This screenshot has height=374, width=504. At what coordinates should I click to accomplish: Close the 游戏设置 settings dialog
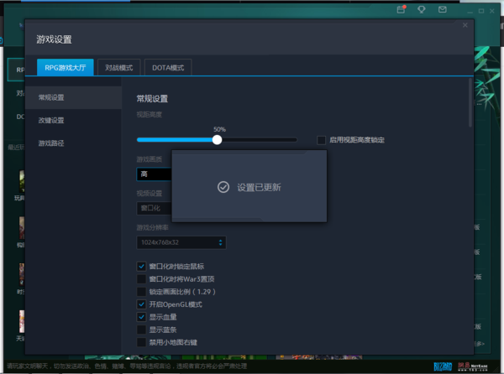click(465, 25)
